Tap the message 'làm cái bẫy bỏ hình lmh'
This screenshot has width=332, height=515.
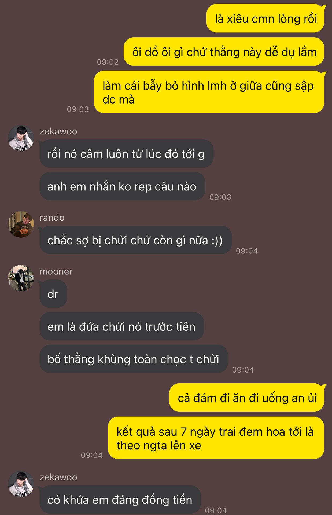(209, 92)
